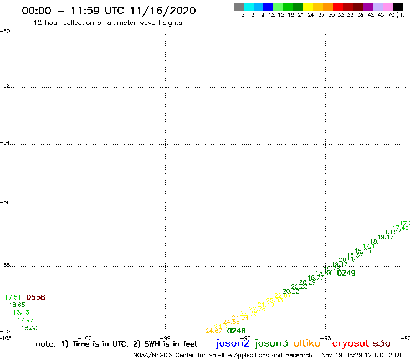
Task: Select the 18.77 wave height value
Action: (316, 277)
